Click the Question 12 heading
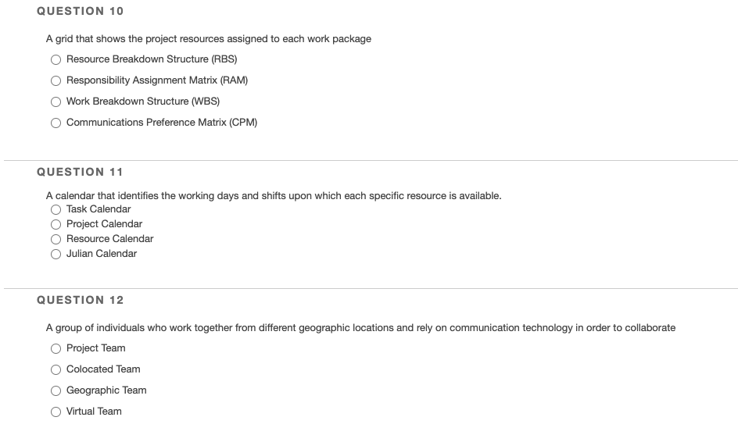The height and width of the screenshot is (442, 738). (x=80, y=300)
